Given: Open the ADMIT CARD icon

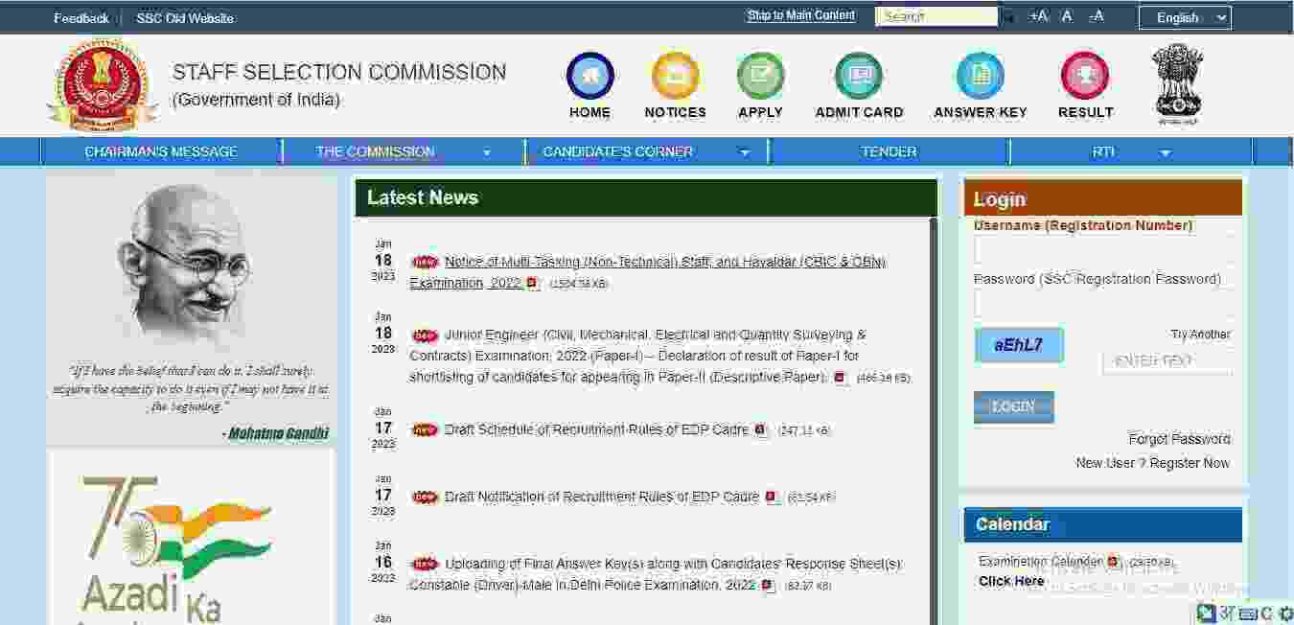Looking at the screenshot, I should (x=859, y=76).
